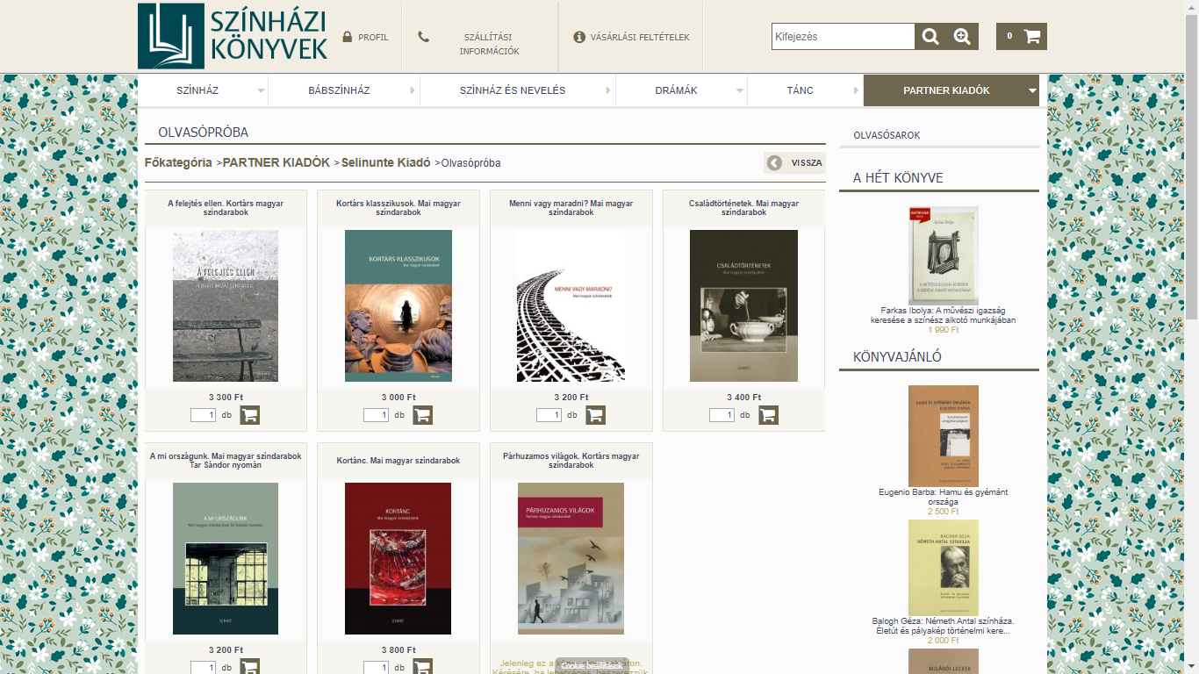Open 'Kortánc' book cover
Screen dimensions: 1199x674
click(398, 558)
